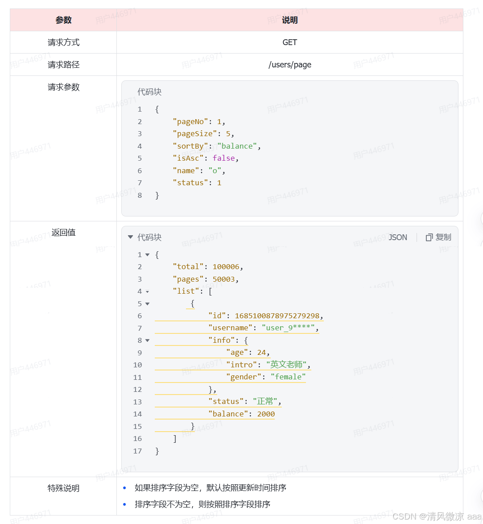483x524 pixels.
Task: Click the 返回值 row label
Action: (x=63, y=233)
